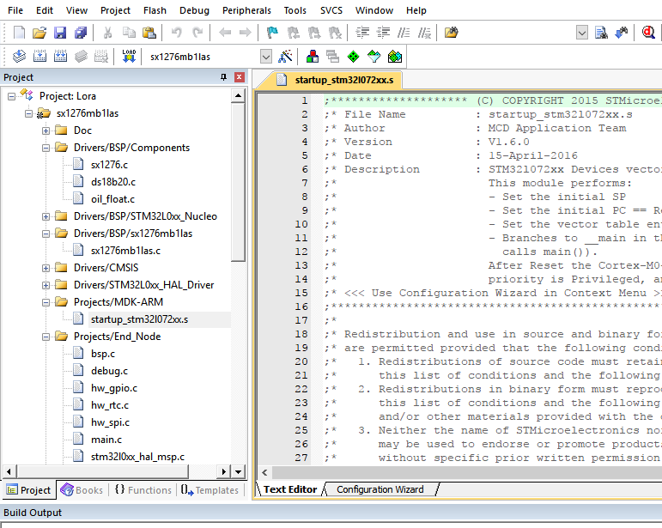Switch to the Configuration Wizard tab
Image resolution: width=662 pixels, height=528 pixels.
(380, 489)
